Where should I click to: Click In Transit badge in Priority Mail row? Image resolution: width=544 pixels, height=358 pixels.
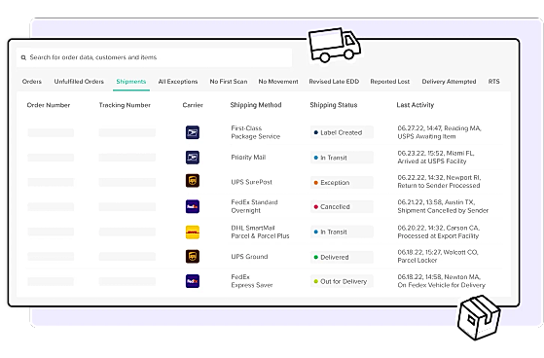point(342,158)
